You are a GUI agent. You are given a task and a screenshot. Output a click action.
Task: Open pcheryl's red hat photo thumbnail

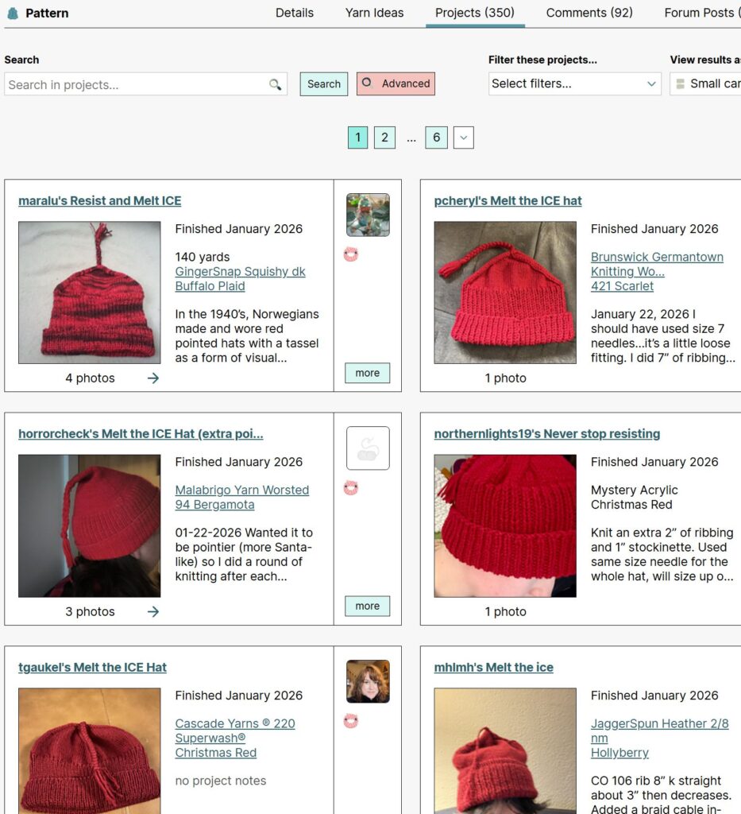click(x=505, y=293)
